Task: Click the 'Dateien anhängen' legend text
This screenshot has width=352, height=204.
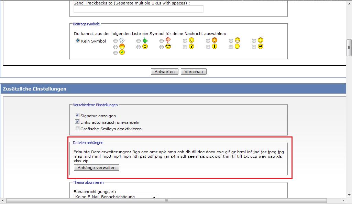Action: pos(88,143)
